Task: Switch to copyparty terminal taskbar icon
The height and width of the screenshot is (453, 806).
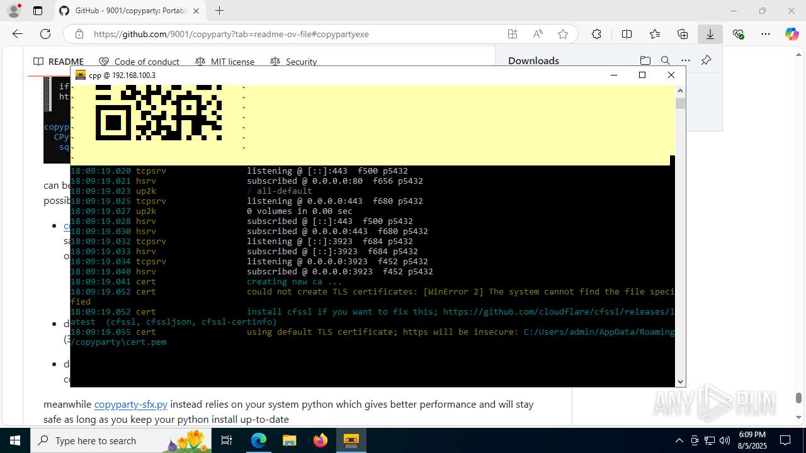Action: pos(351,440)
